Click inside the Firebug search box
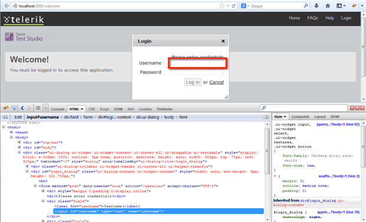This screenshot has width=366, height=222. 303,108
